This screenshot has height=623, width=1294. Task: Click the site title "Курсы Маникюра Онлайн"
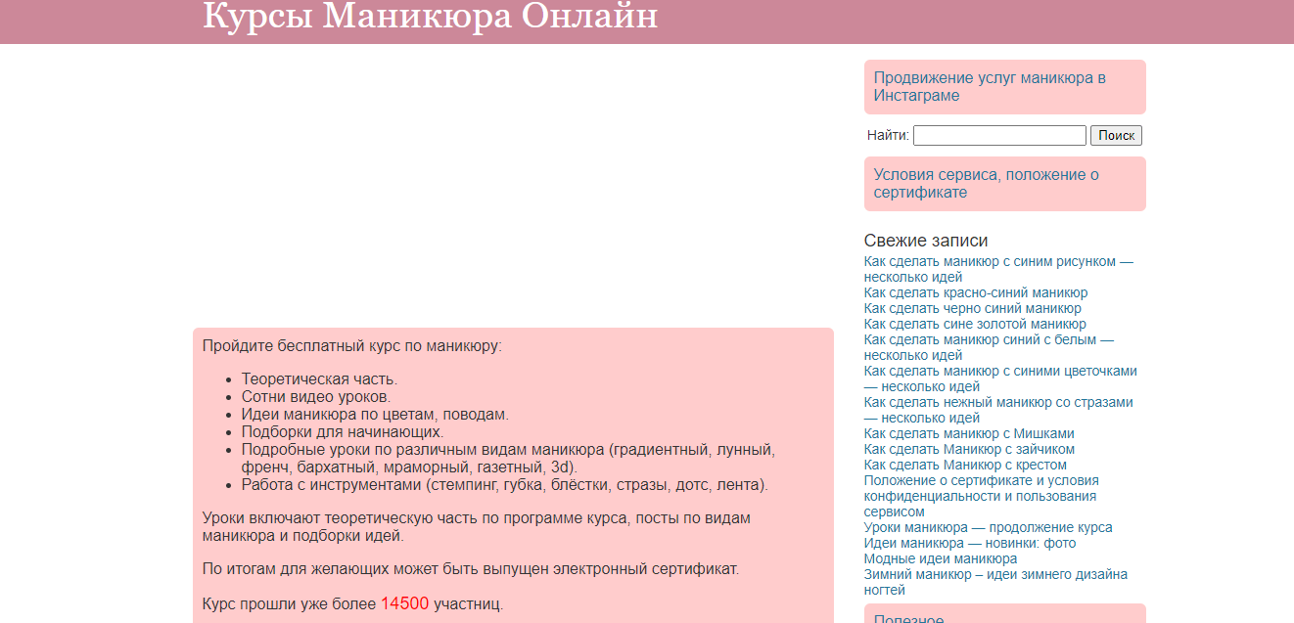(430, 17)
